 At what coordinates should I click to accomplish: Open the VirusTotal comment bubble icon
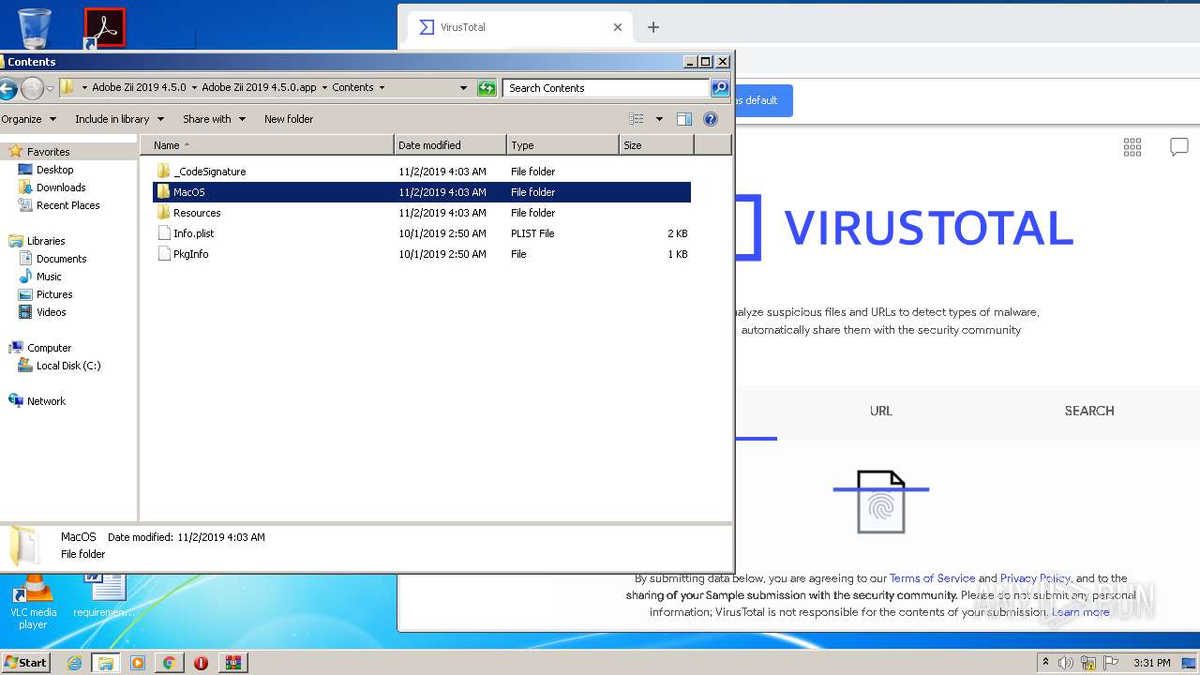(1179, 147)
